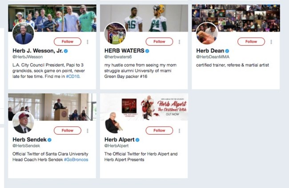Open the overflow menu for Herb Alpert

coord(179,131)
